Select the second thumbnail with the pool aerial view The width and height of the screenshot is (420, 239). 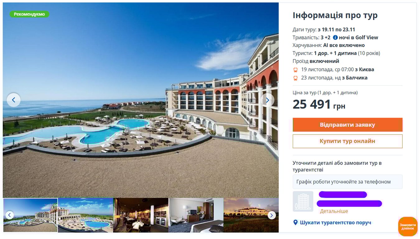[86, 215]
